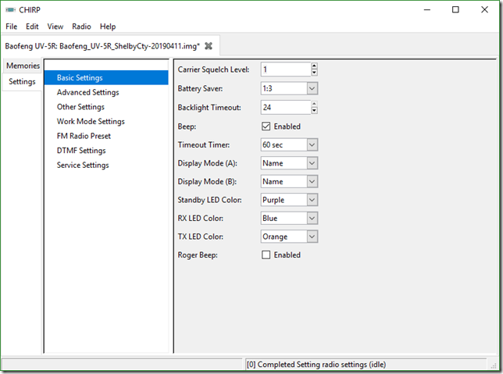Open the RX LED Color dropdown
The width and height of the screenshot is (503, 374).
(x=312, y=219)
